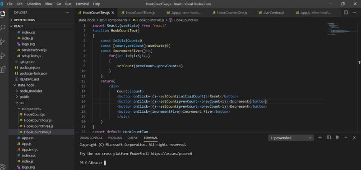Maximize the panel with chevron up

pyautogui.click(x=346, y=138)
